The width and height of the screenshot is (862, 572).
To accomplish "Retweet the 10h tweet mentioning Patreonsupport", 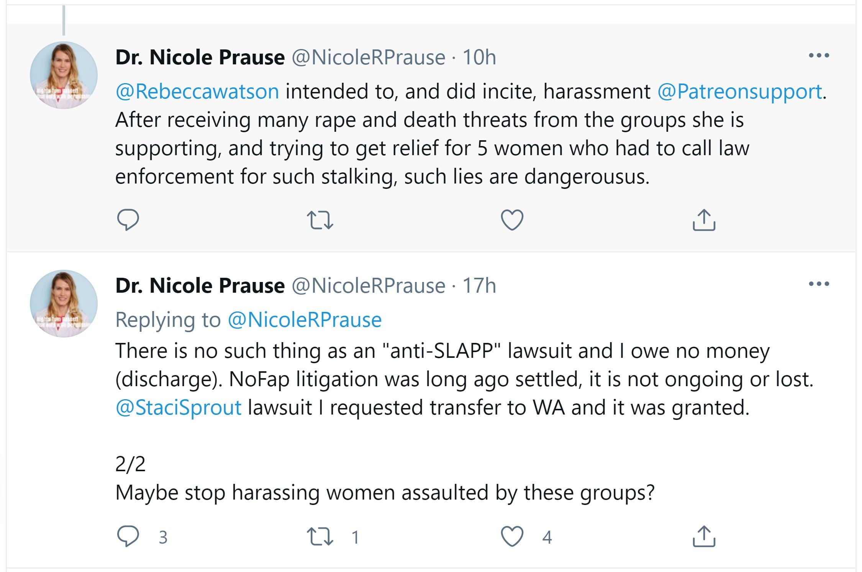I will point(320,220).
